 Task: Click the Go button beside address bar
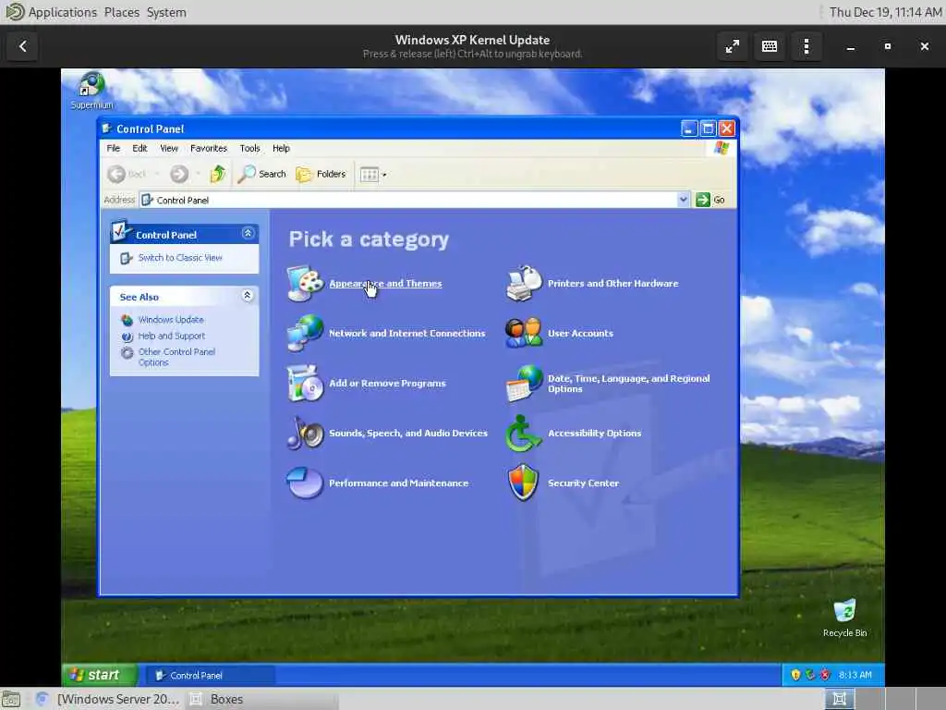click(710, 200)
